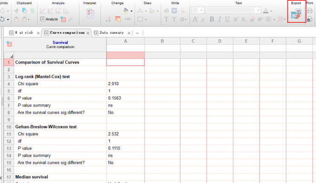316x183 pixels.
Task: Click the Analyze button
Action: click(49, 19)
